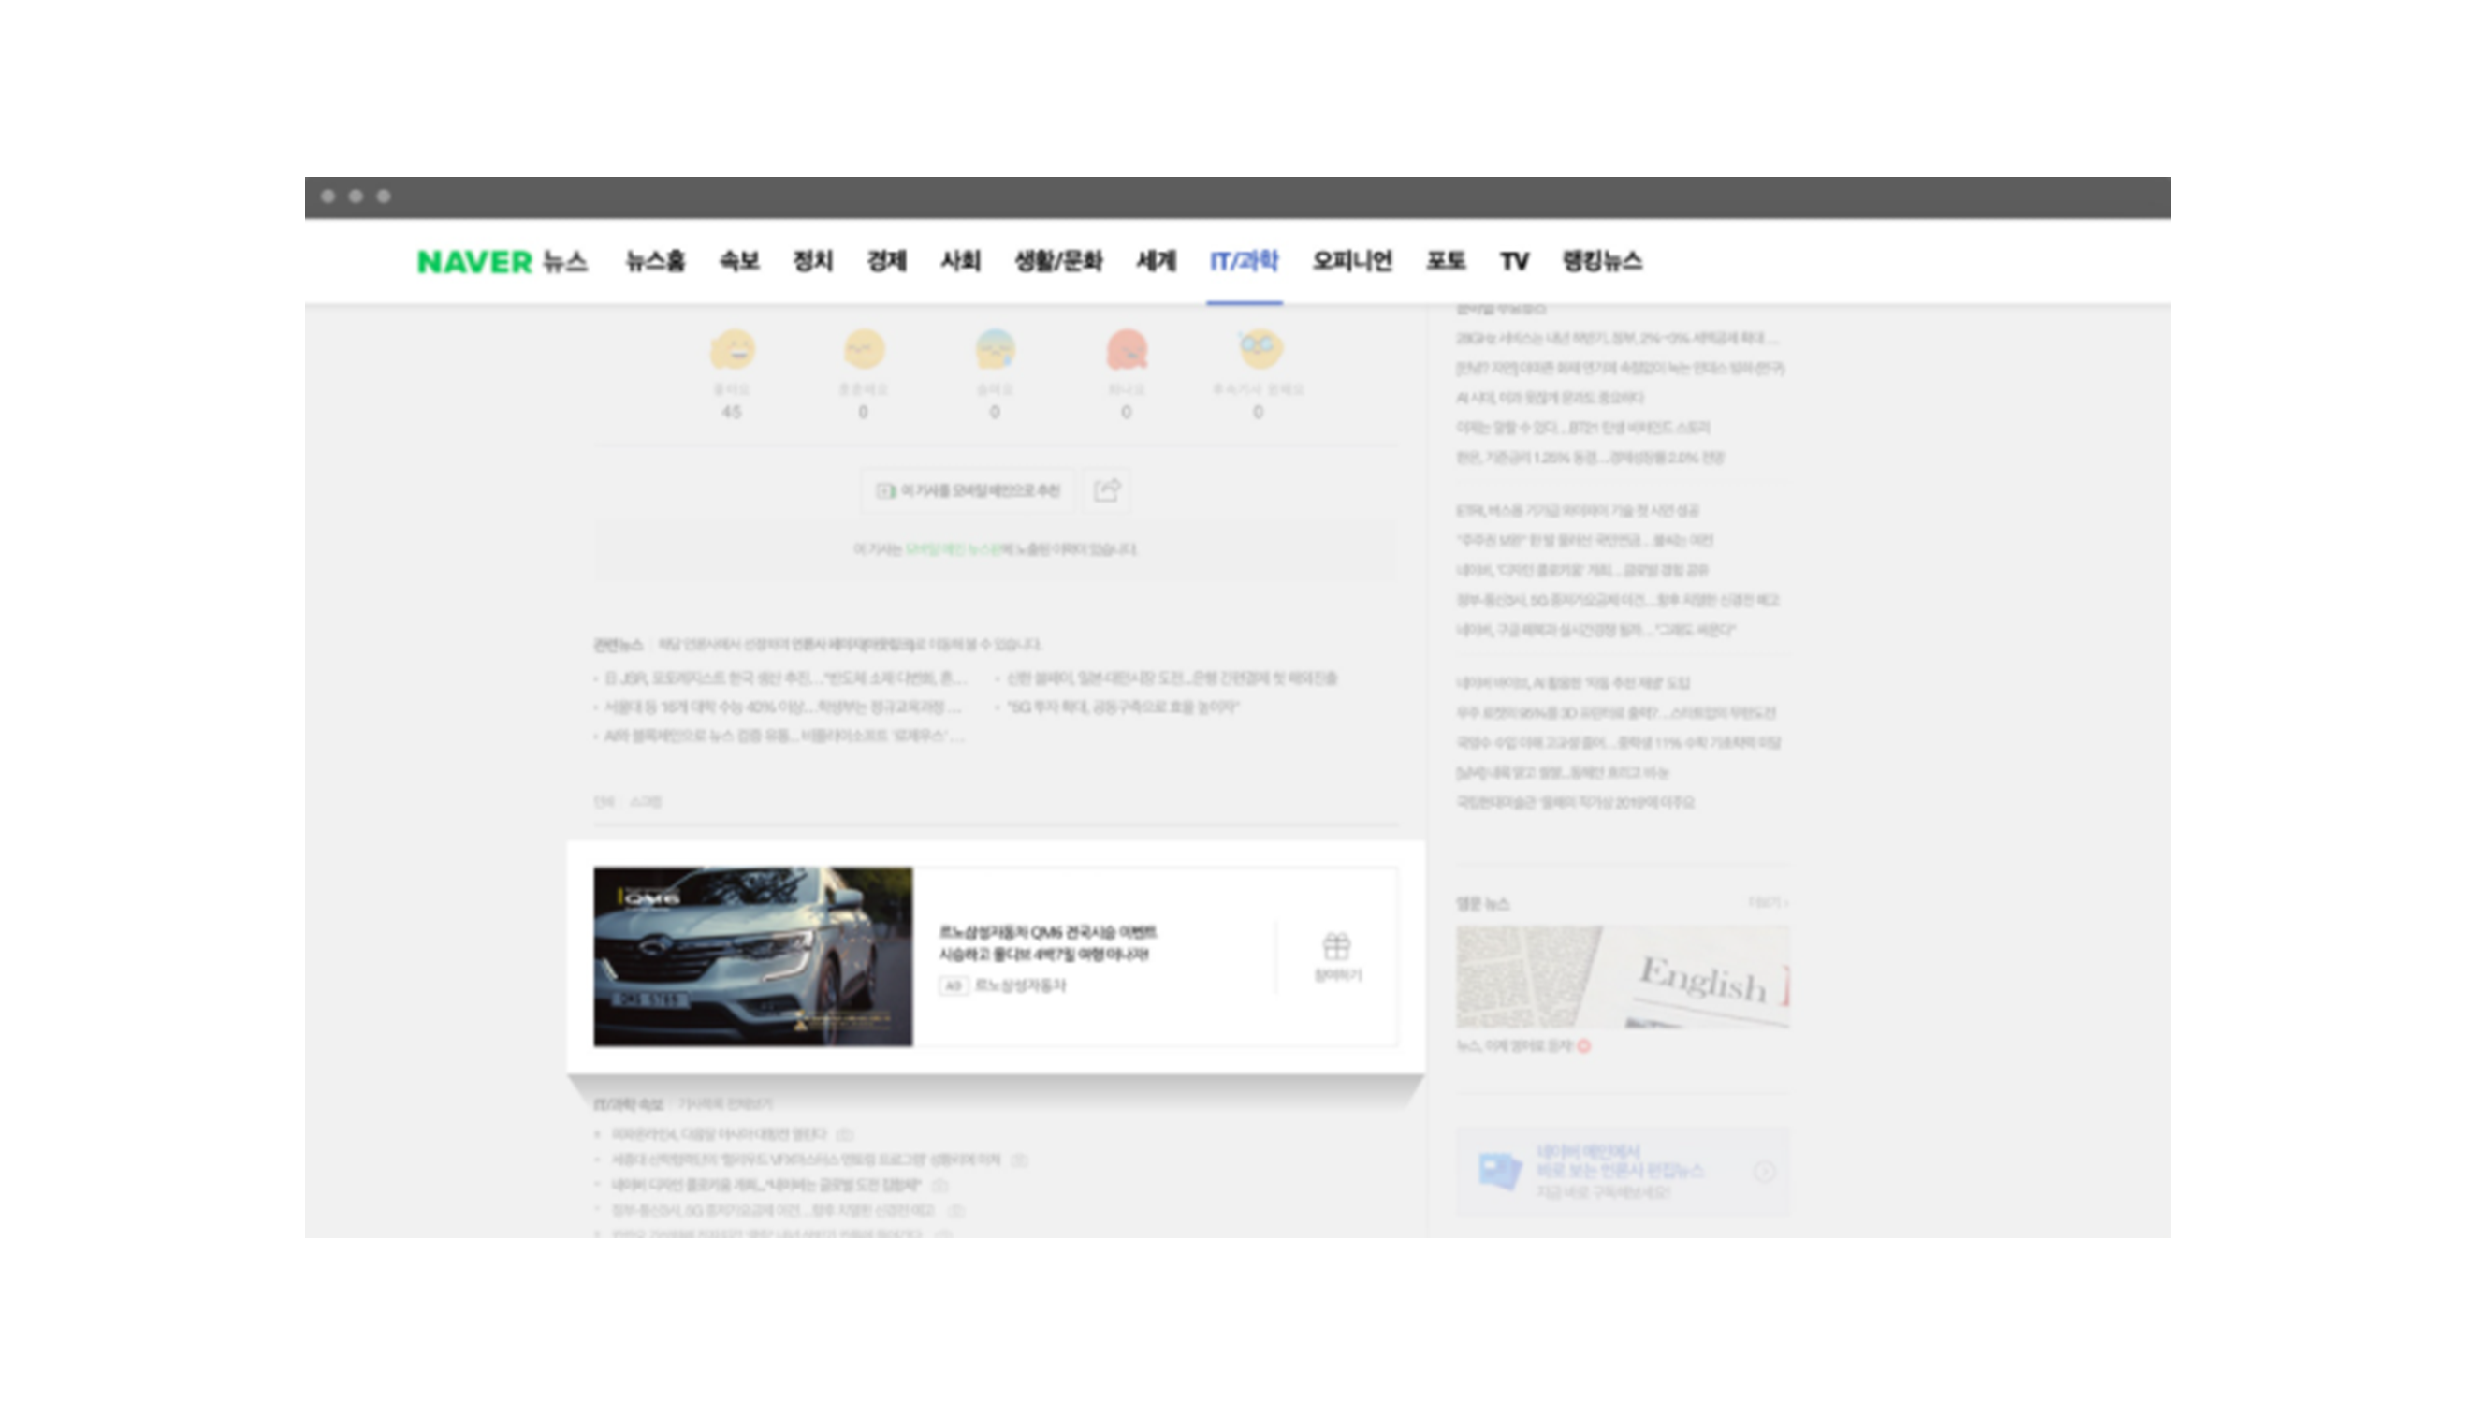
Task: Click the circled arrow on Naver main banner
Action: pyautogui.click(x=1765, y=1172)
